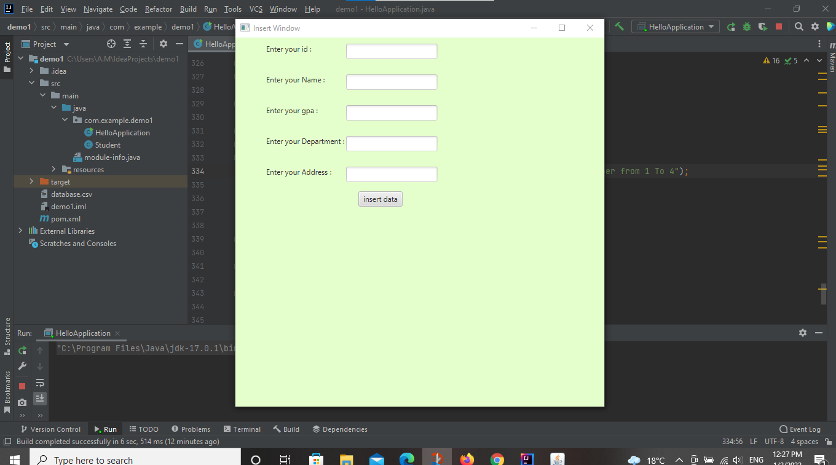Rerun HelloApplication from the main toolbar
836x465 pixels.
(x=731, y=27)
